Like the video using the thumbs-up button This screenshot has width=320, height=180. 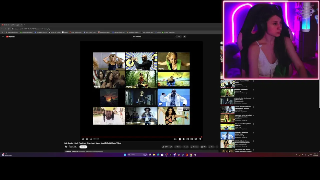165,147
